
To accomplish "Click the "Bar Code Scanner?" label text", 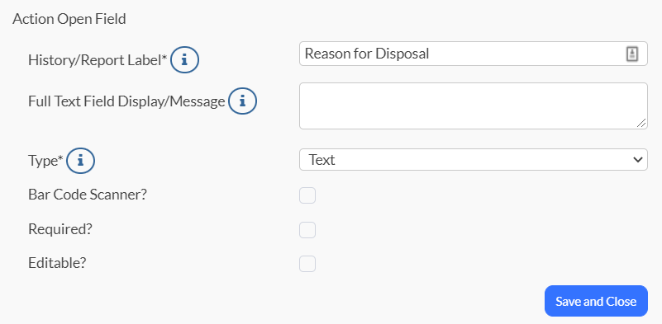I will 88,195.
